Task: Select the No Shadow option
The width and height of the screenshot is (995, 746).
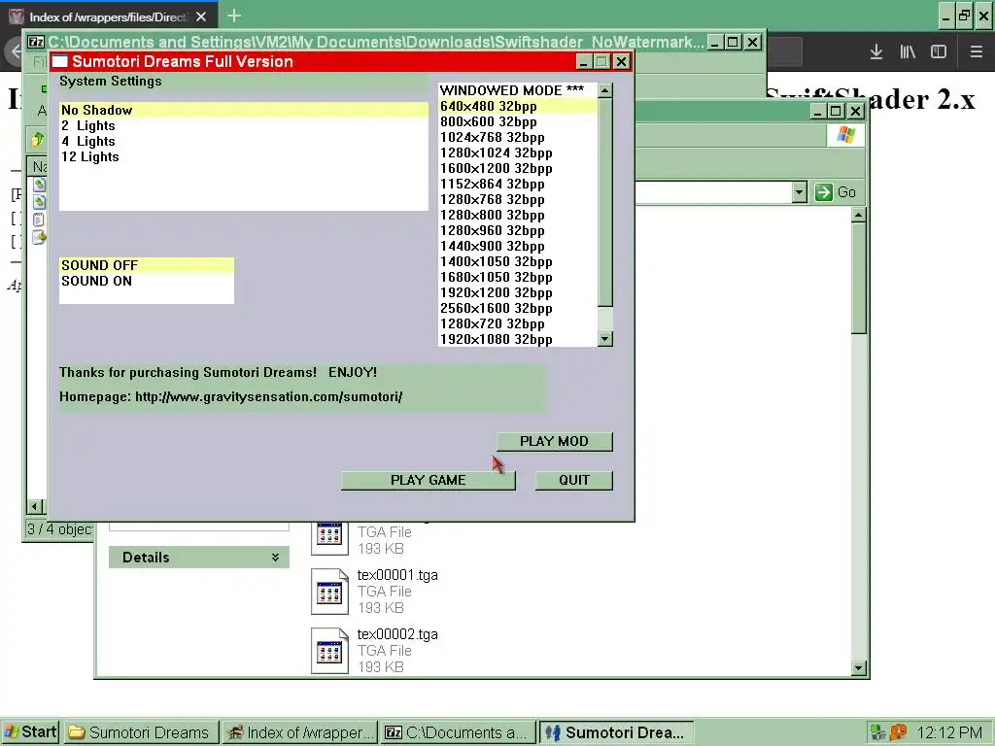Action: pos(244,110)
